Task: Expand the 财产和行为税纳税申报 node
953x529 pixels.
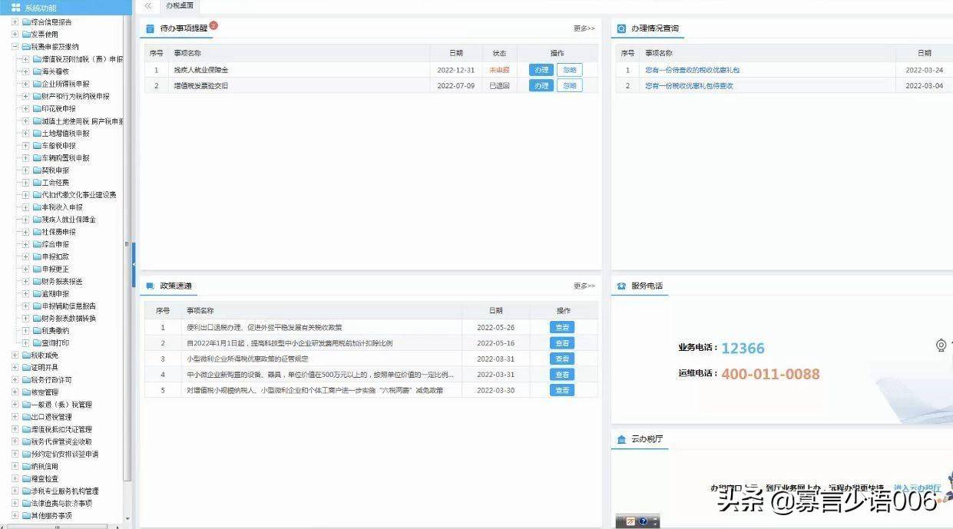Action: click(25, 96)
